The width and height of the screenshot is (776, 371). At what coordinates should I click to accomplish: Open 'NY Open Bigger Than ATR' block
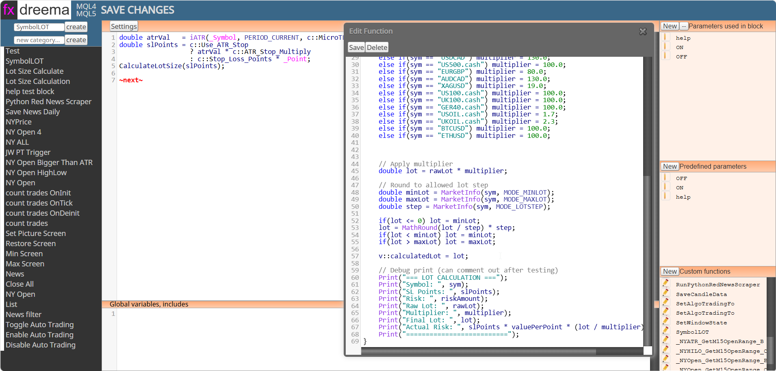[x=49, y=163]
